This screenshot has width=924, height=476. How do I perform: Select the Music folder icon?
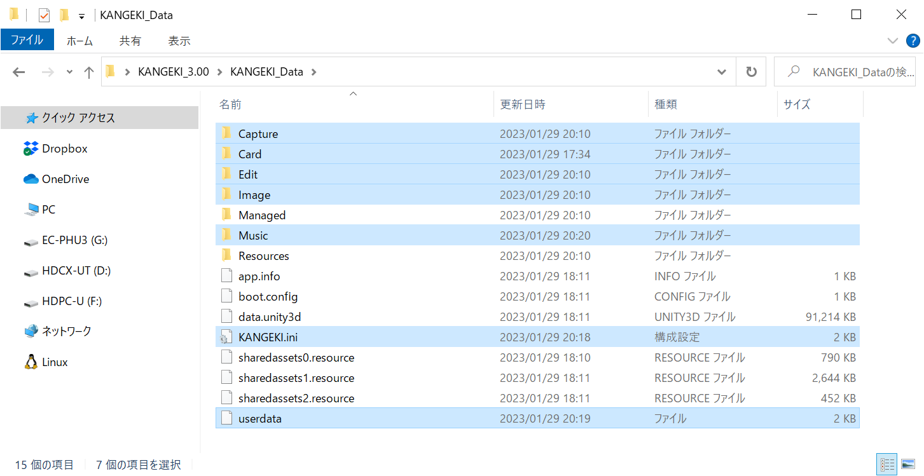[x=226, y=235]
